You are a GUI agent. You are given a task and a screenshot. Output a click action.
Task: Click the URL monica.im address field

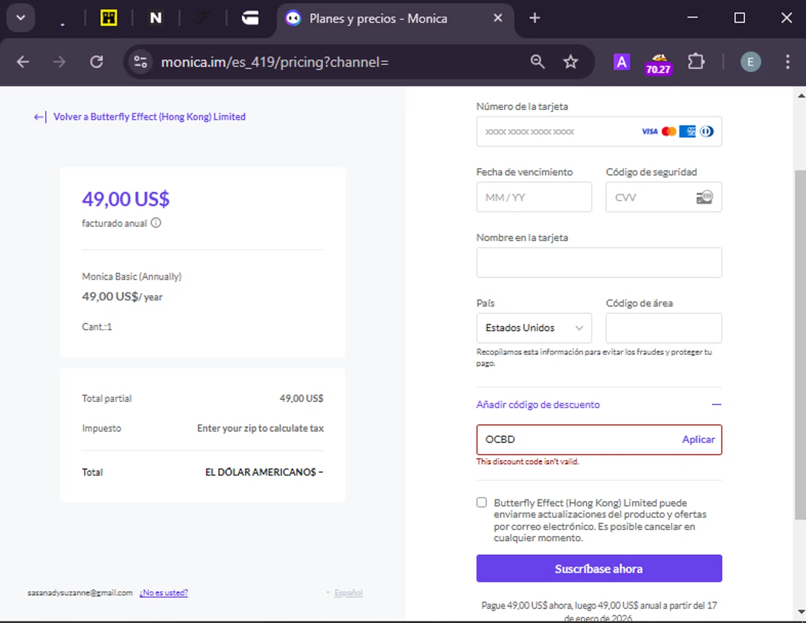point(275,62)
